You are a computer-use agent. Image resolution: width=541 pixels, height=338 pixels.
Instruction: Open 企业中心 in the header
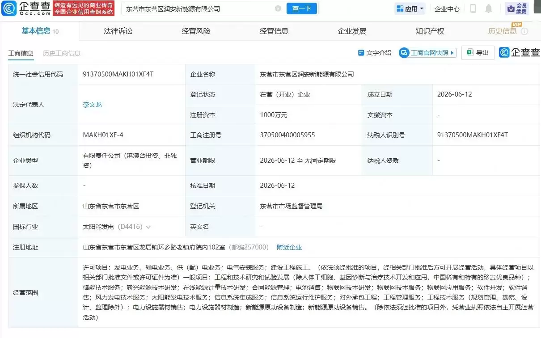pyautogui.click(x=447, y=8)
